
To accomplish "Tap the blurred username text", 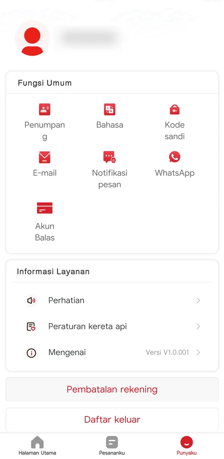I will coord(88,38).
